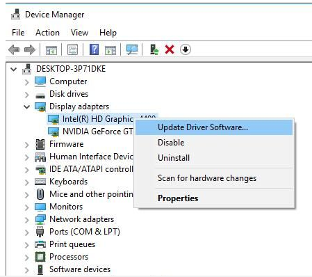Click the Scan for hardware changes monitor icon
This screenshot has width=312, height=277.
pos(132,49)
